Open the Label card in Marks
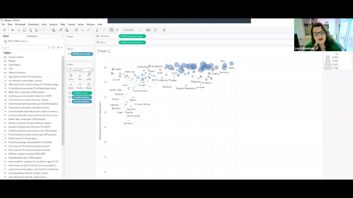Image resolution: width=353 pixels, height=198 pixels. 89,77
